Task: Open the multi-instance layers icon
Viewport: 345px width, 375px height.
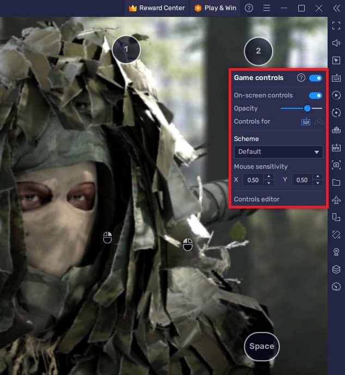Action: (x=336, y=269)
